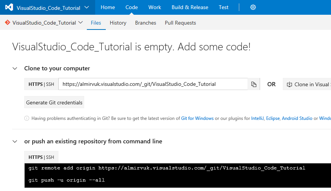Copy clone URL with the copy icon

[254, 84]
